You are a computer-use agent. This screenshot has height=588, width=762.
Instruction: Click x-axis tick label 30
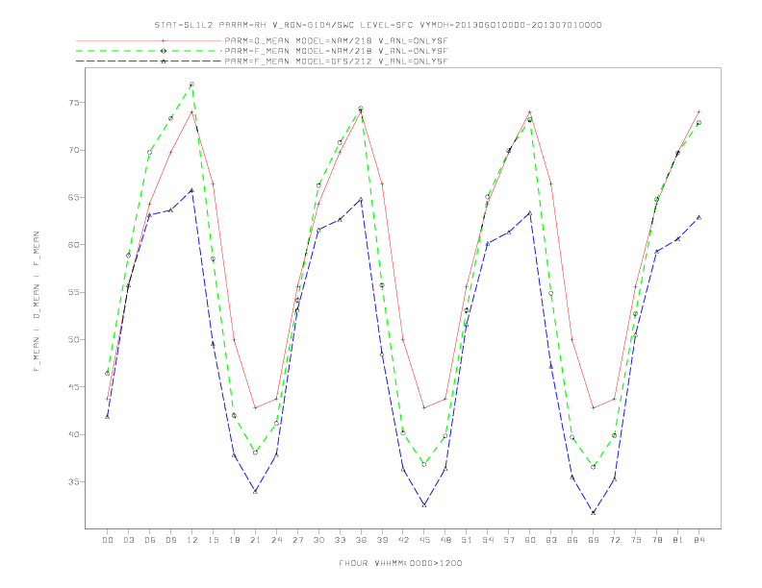click(318, 540)
